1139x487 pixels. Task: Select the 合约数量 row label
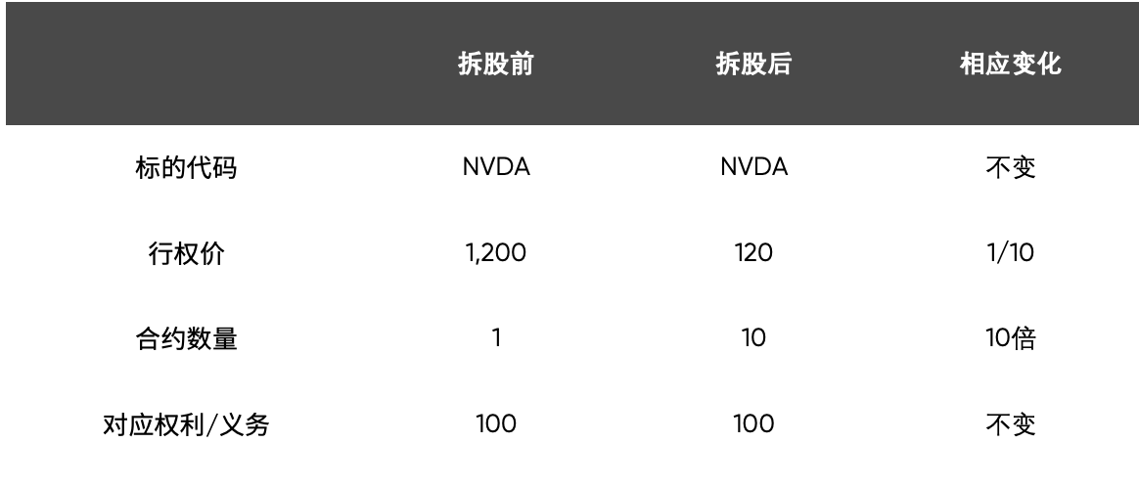[186, 339]
